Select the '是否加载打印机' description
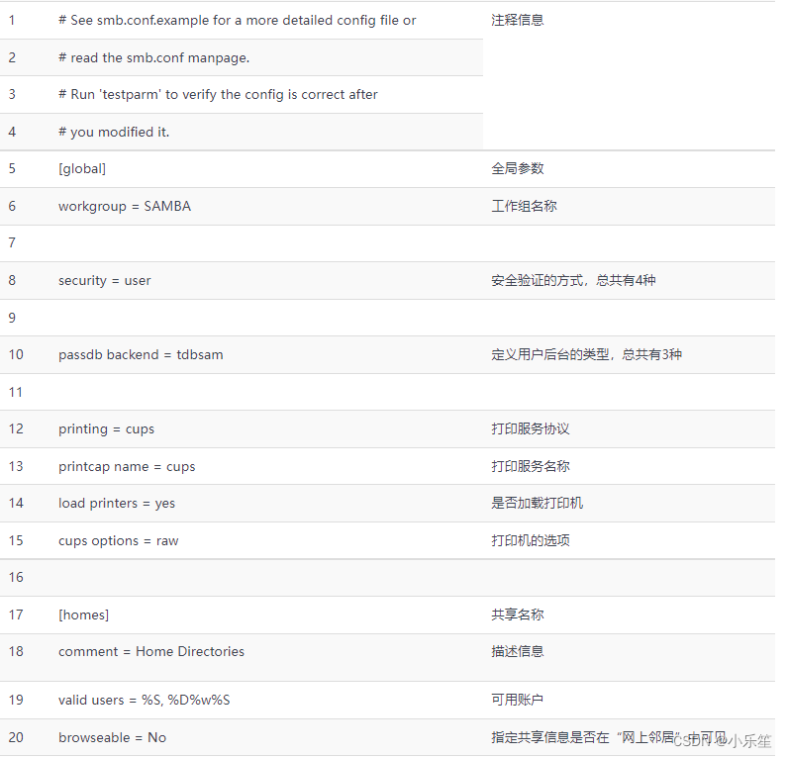Screen dimensions: 787x757 coord(537,503)
